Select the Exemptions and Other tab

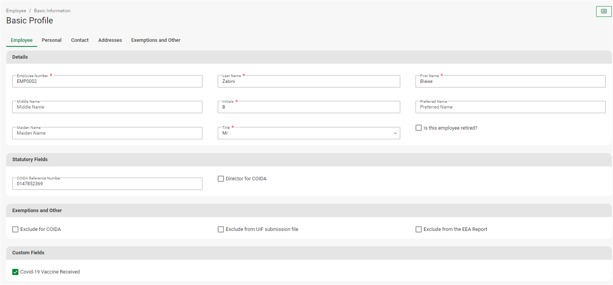pos(156,40)
